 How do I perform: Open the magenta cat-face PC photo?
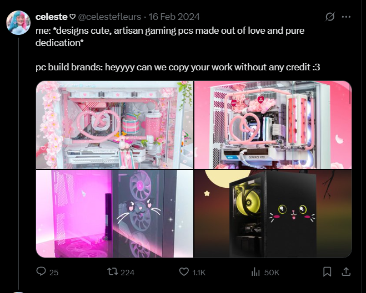click(114, 214)
